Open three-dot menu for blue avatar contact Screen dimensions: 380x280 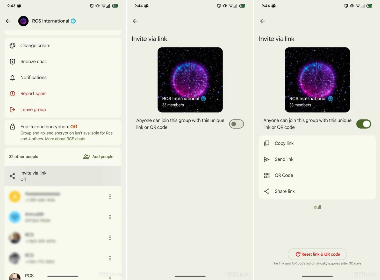pyautogui.click(x=110, y=217)
